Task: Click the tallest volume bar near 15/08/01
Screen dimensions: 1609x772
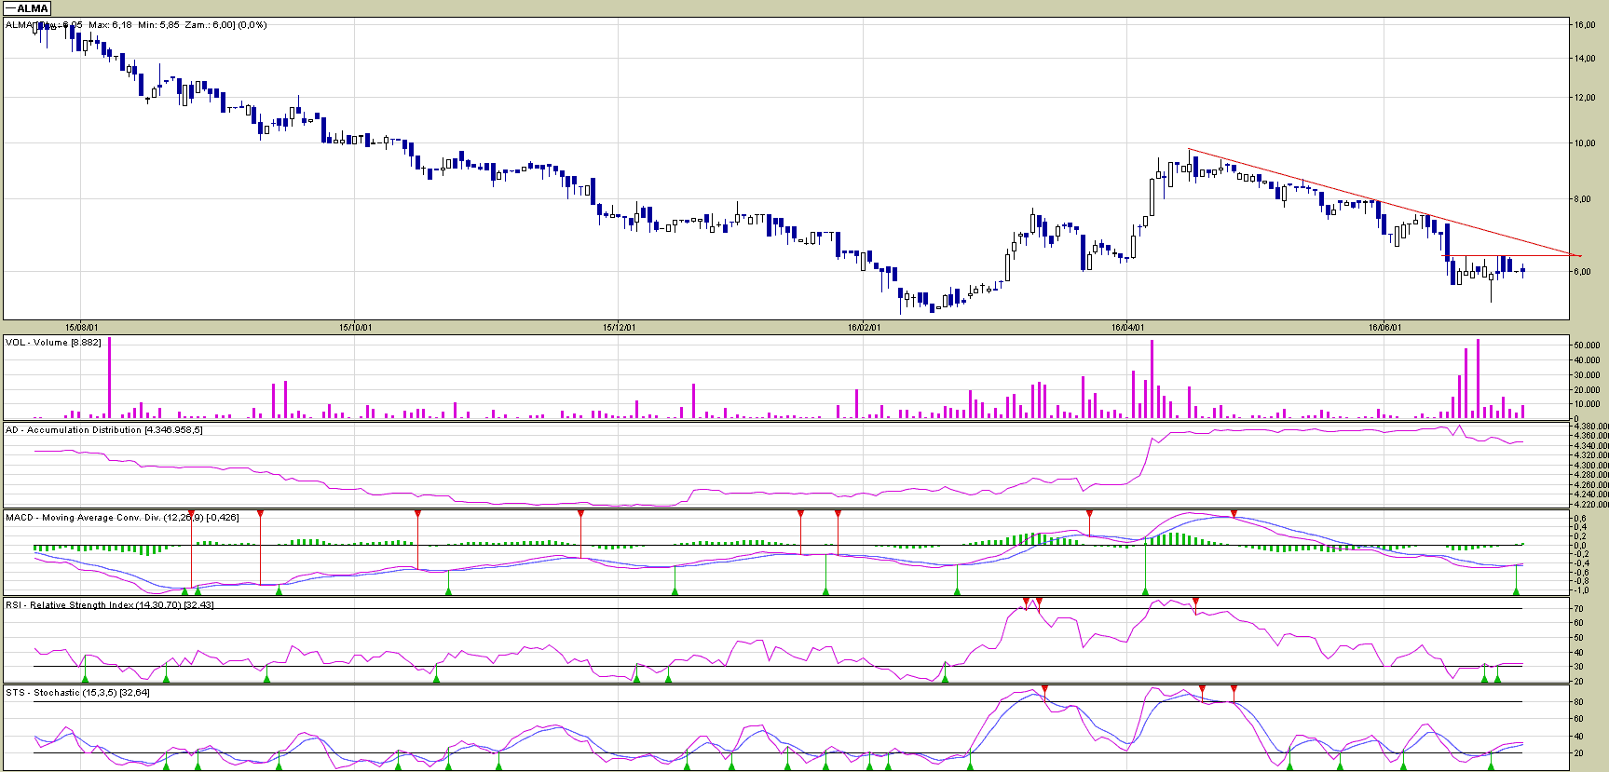Action: coord(109,377)
